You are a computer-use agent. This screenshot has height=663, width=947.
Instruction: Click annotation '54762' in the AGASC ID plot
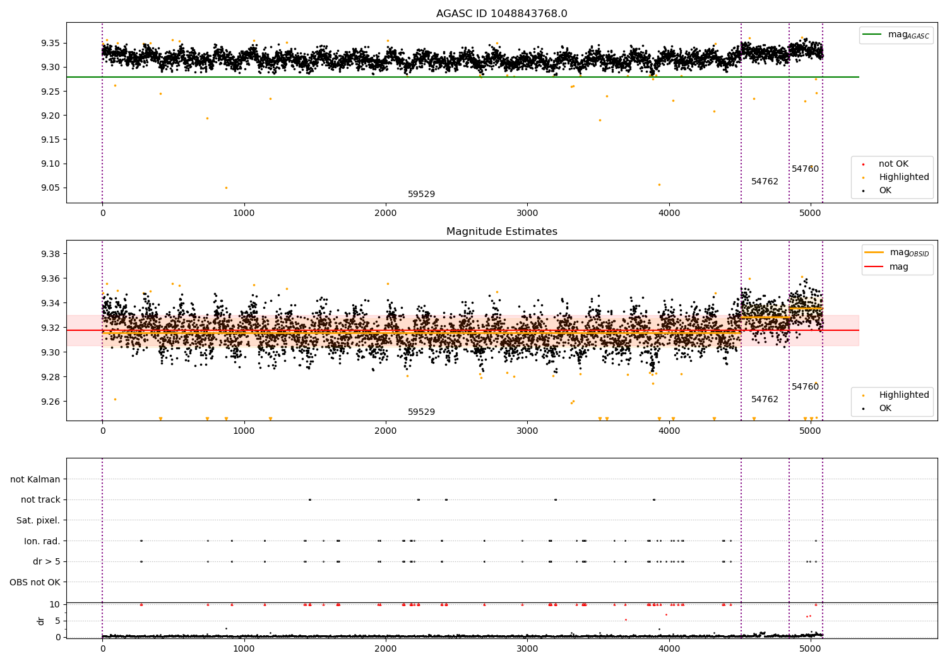[x=765, y=182]
